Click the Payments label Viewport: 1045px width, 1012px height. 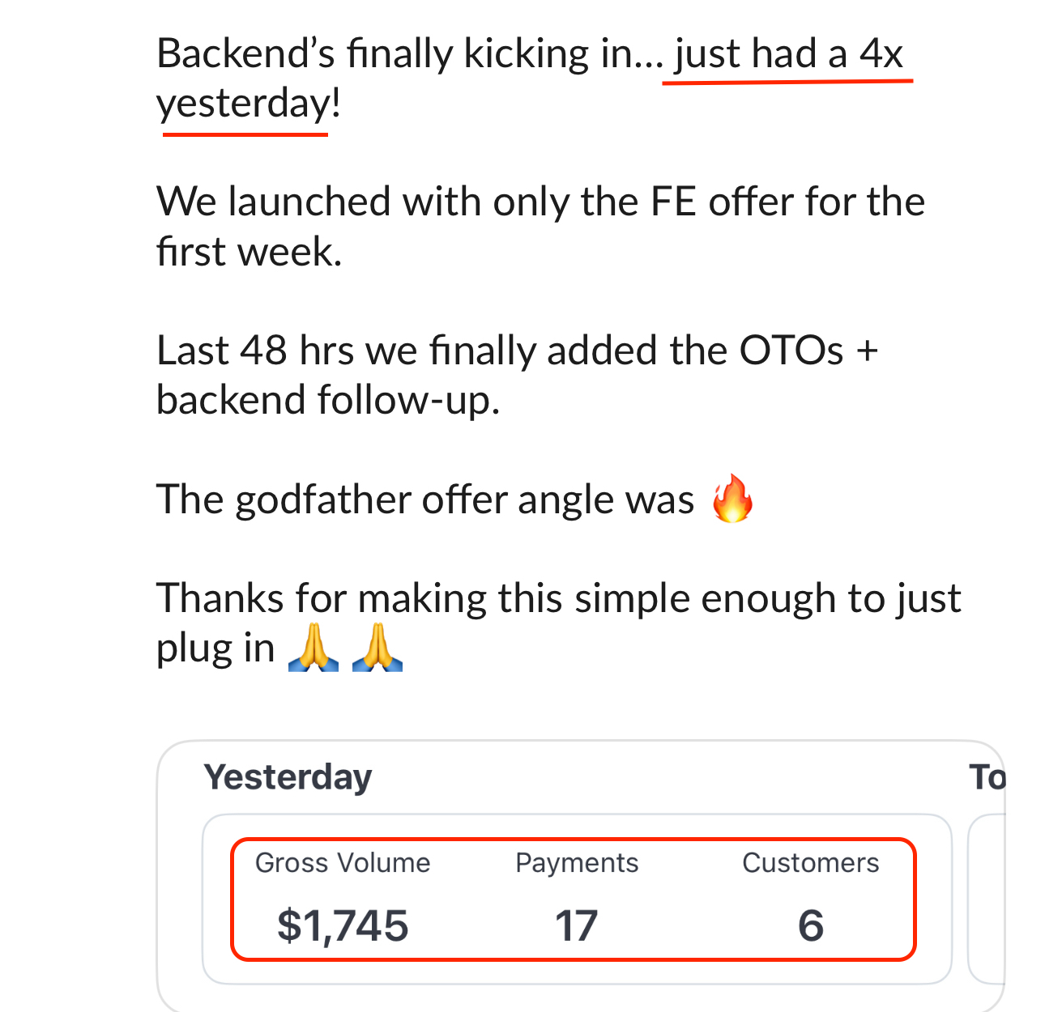point(577,863)
